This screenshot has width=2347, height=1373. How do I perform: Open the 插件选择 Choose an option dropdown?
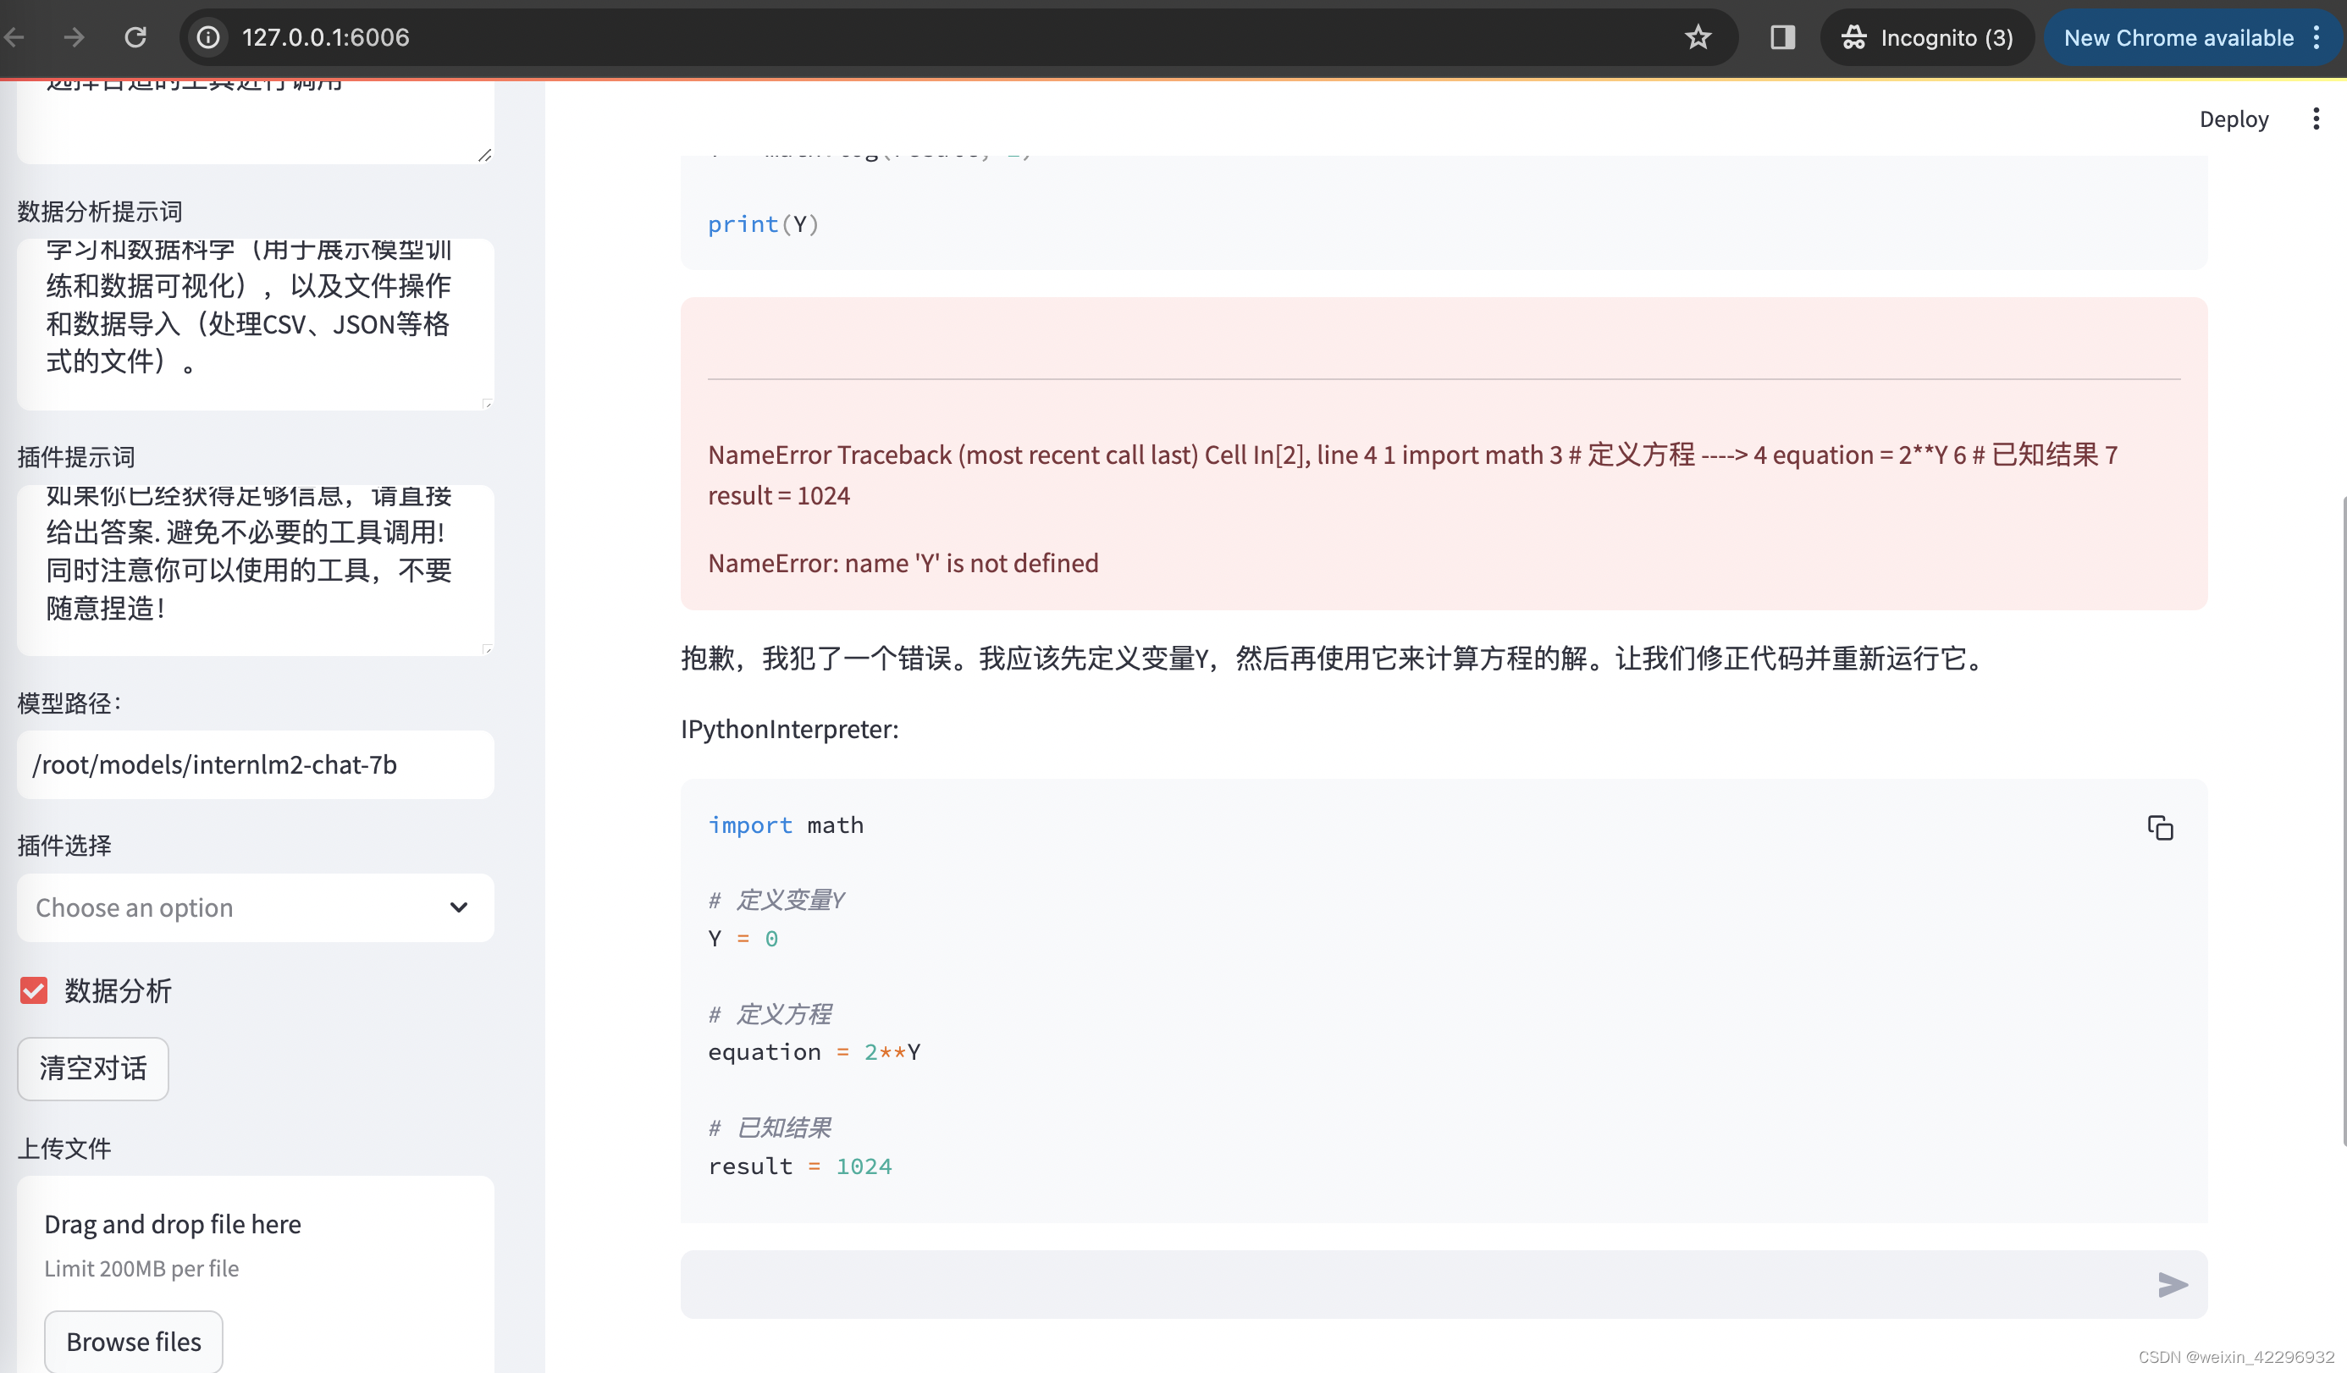point(233,907)
